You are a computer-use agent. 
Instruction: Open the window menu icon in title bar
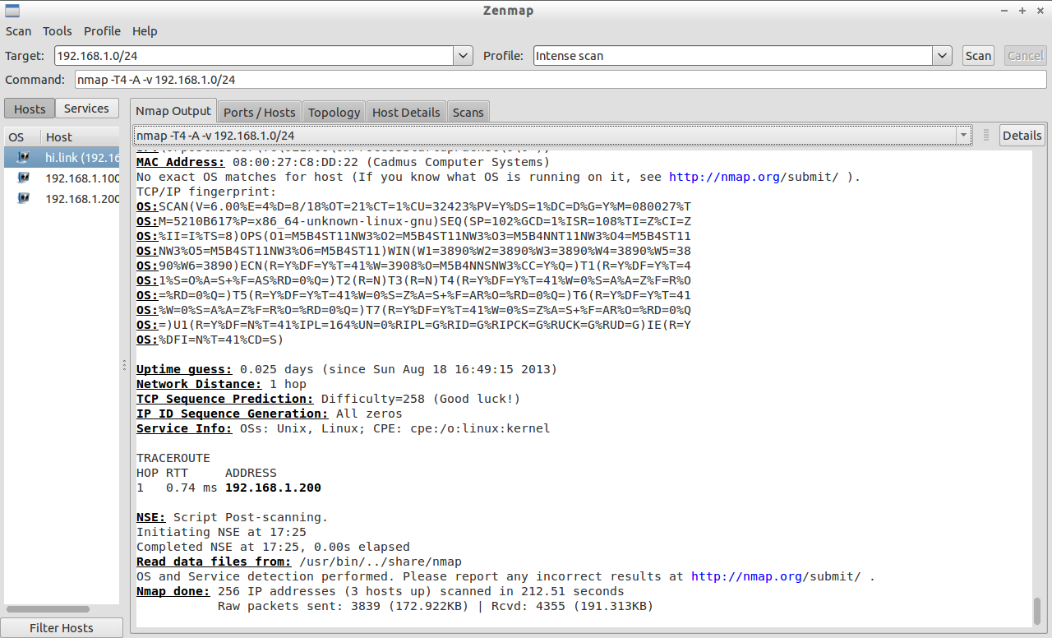coord(11,11)
